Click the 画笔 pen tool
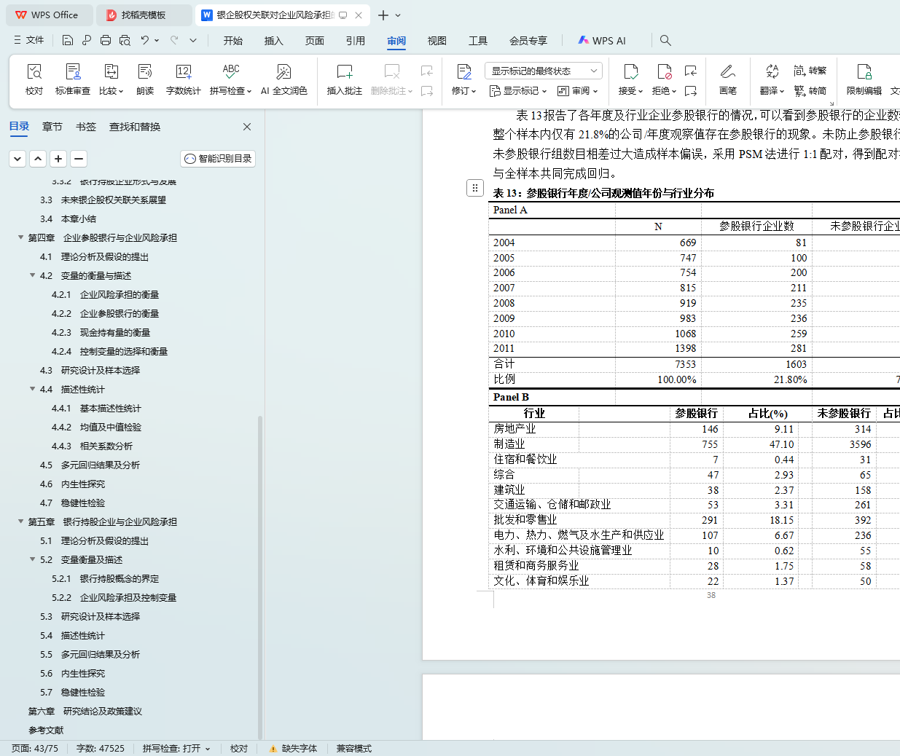The width and height of the screenshot is (900, 756). click(727, 79)
